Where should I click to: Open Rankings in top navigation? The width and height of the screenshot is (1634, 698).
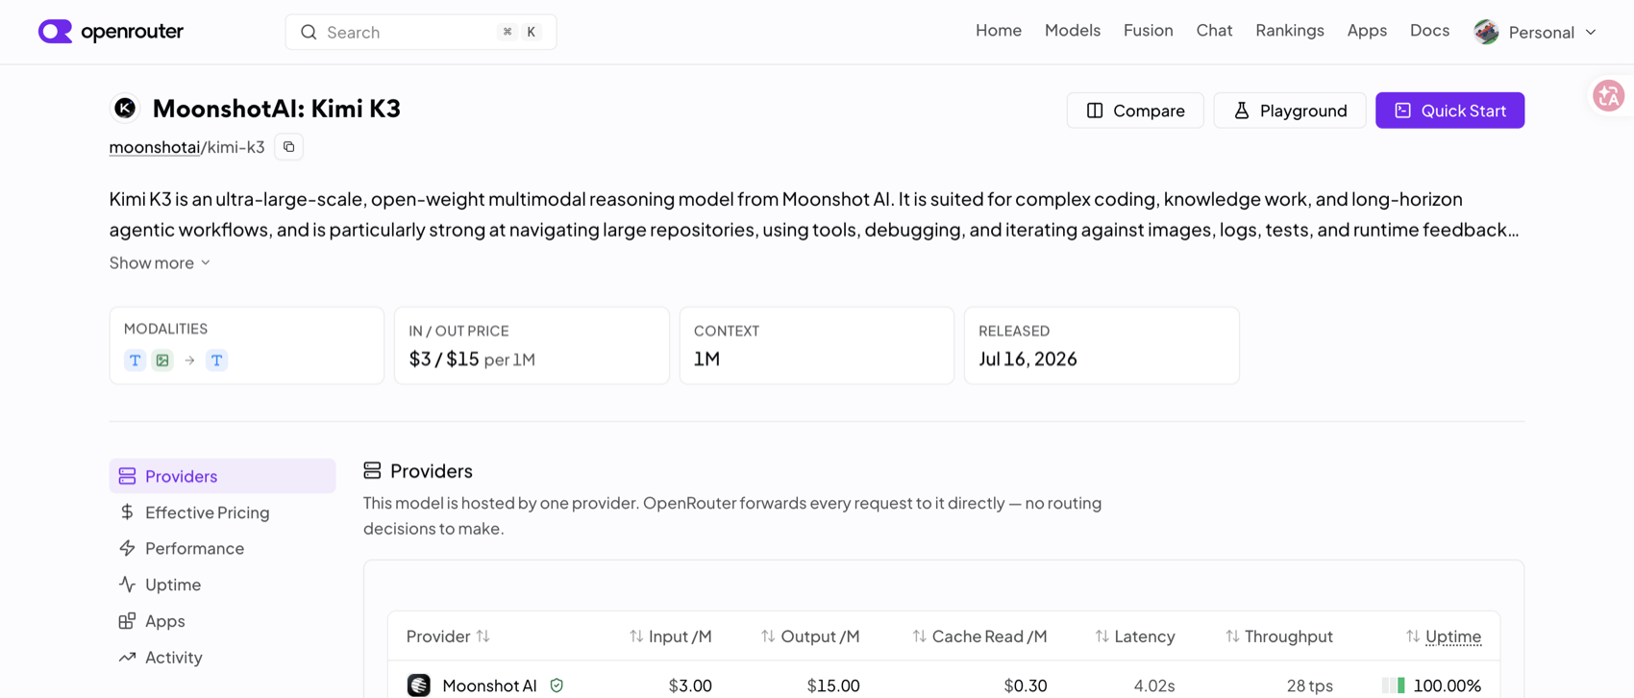1290,31
